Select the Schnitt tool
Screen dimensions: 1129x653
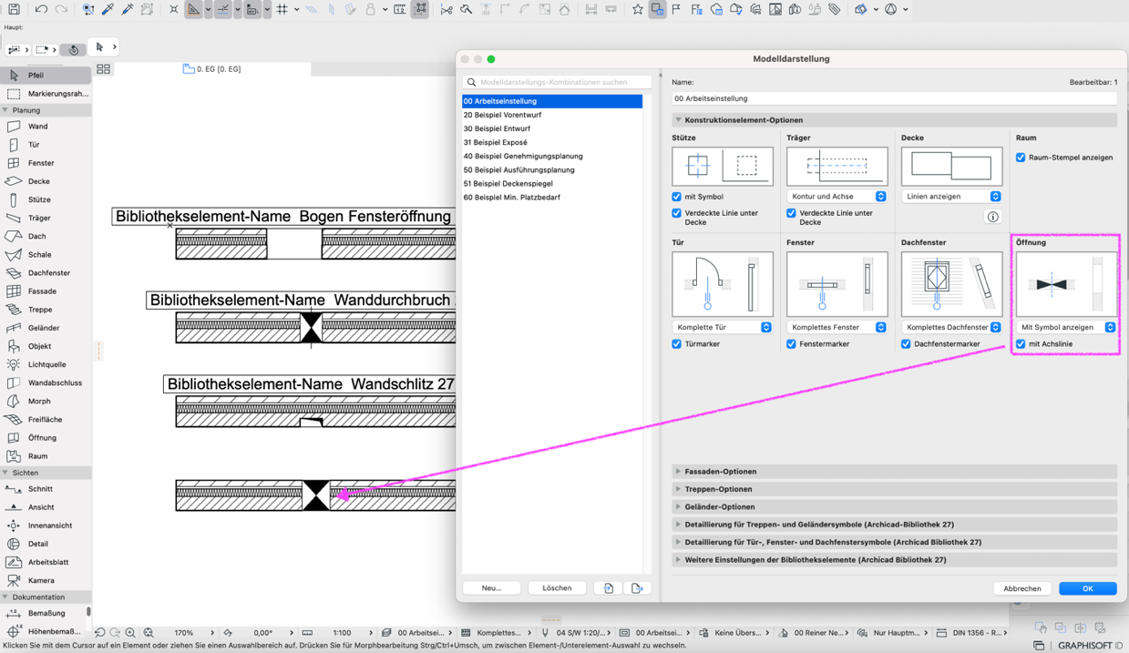point(46,489)
